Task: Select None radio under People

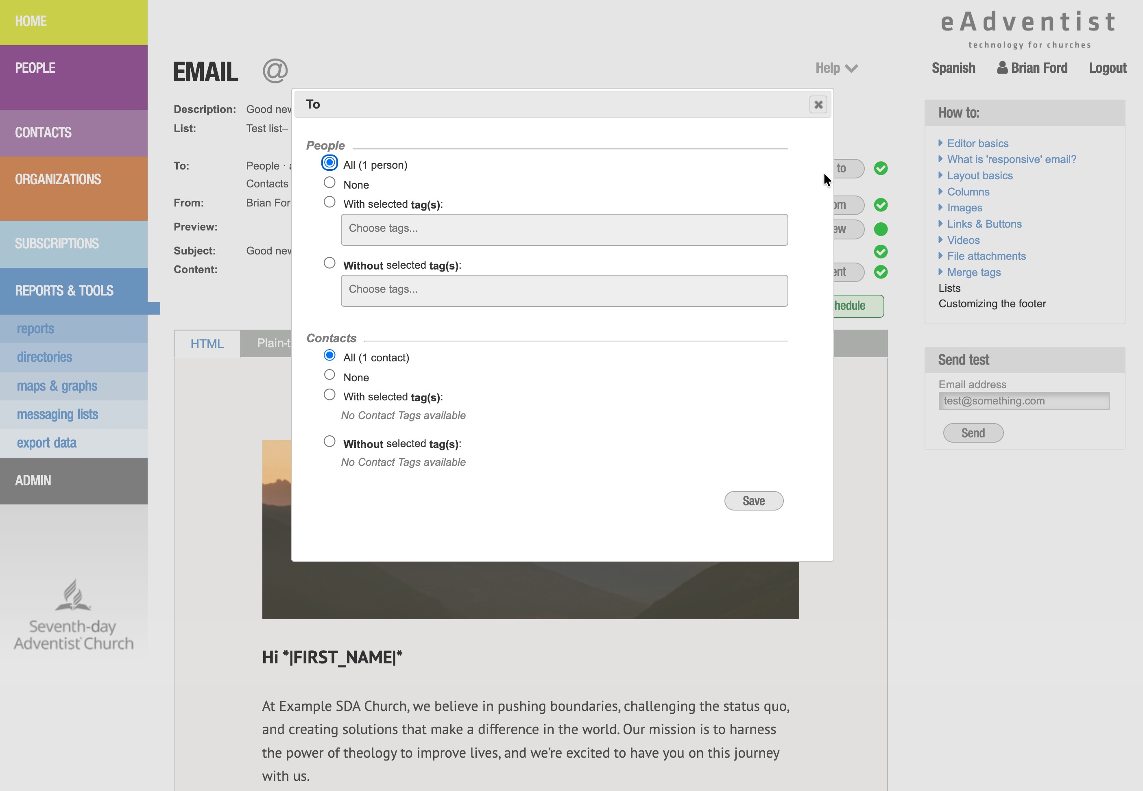Action: point(329,183)
